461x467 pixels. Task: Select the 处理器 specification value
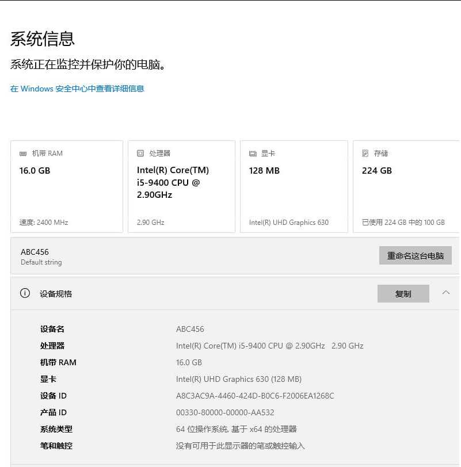270,346
